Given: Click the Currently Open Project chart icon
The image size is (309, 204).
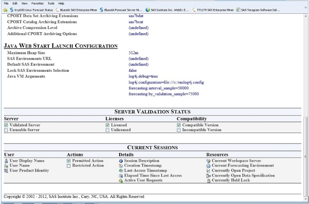Looking at the screenshot, I should coord(208,171).
